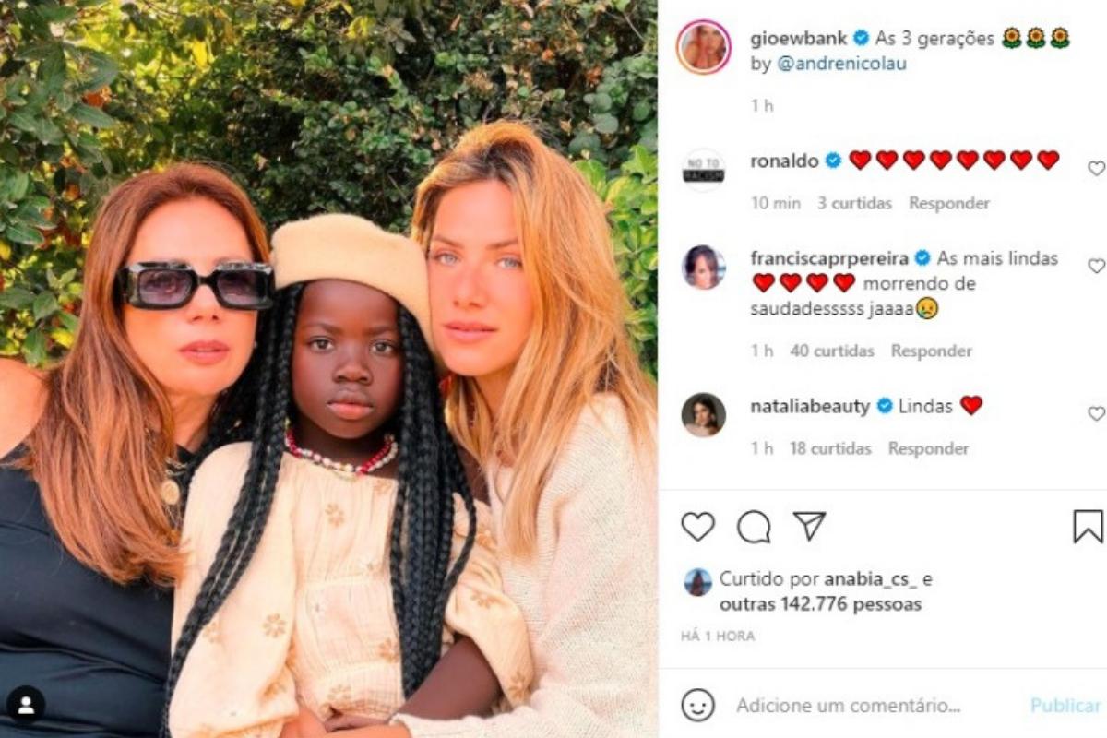Reply to ronaldo's comment
Viewport: 1107px width, 738px height.
(x=949, y=203)
